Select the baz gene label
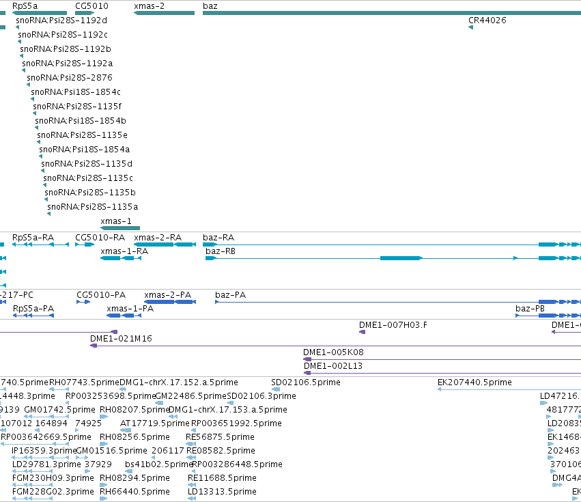This screenshot has height=502, width=581. [x=210, y=6]
